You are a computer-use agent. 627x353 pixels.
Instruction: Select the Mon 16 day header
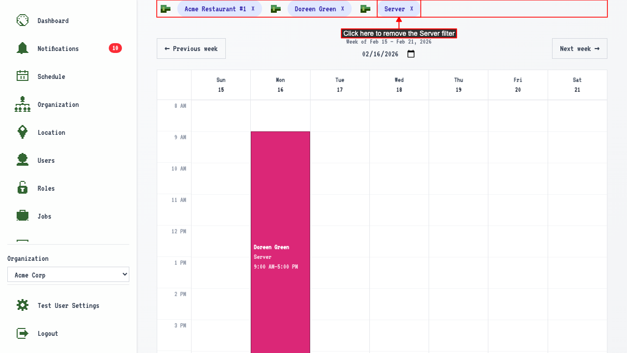tap(280, 85)
